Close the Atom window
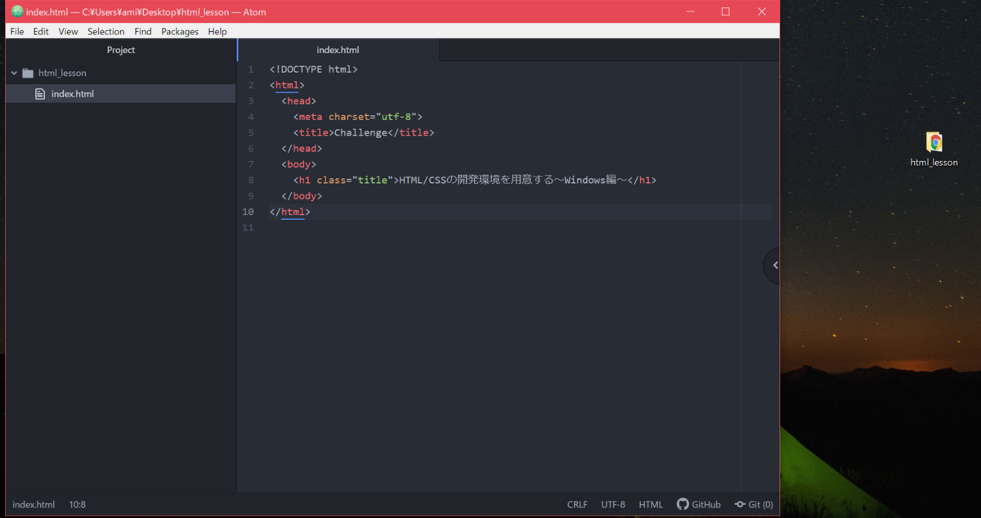 tap(762, 11)
